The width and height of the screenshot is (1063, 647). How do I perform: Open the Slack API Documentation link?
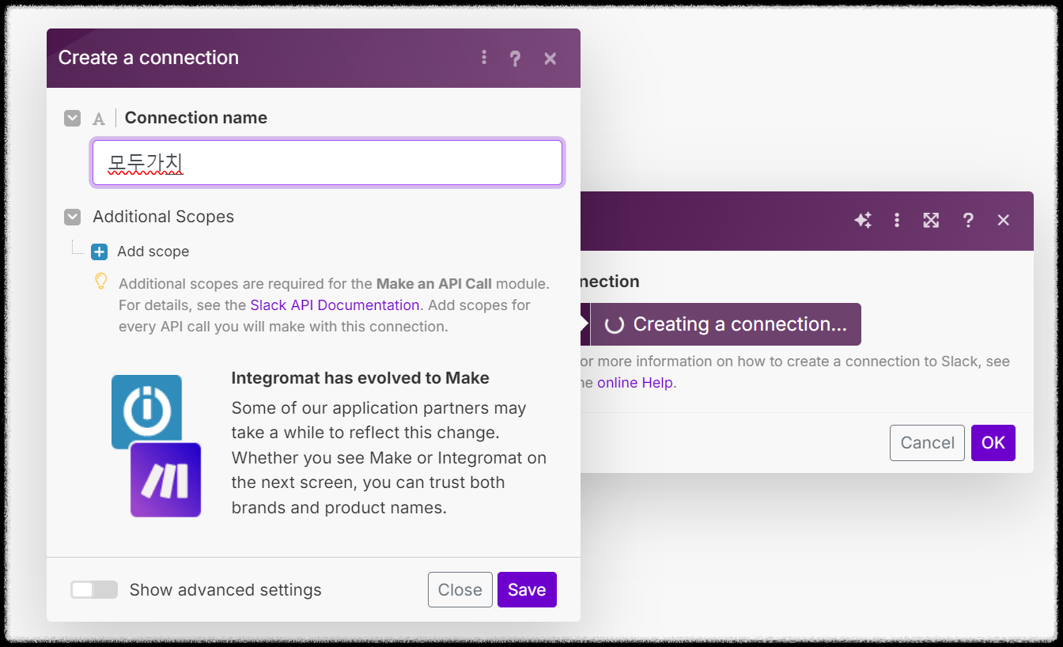pyautogui.click(x=335, y=305)
